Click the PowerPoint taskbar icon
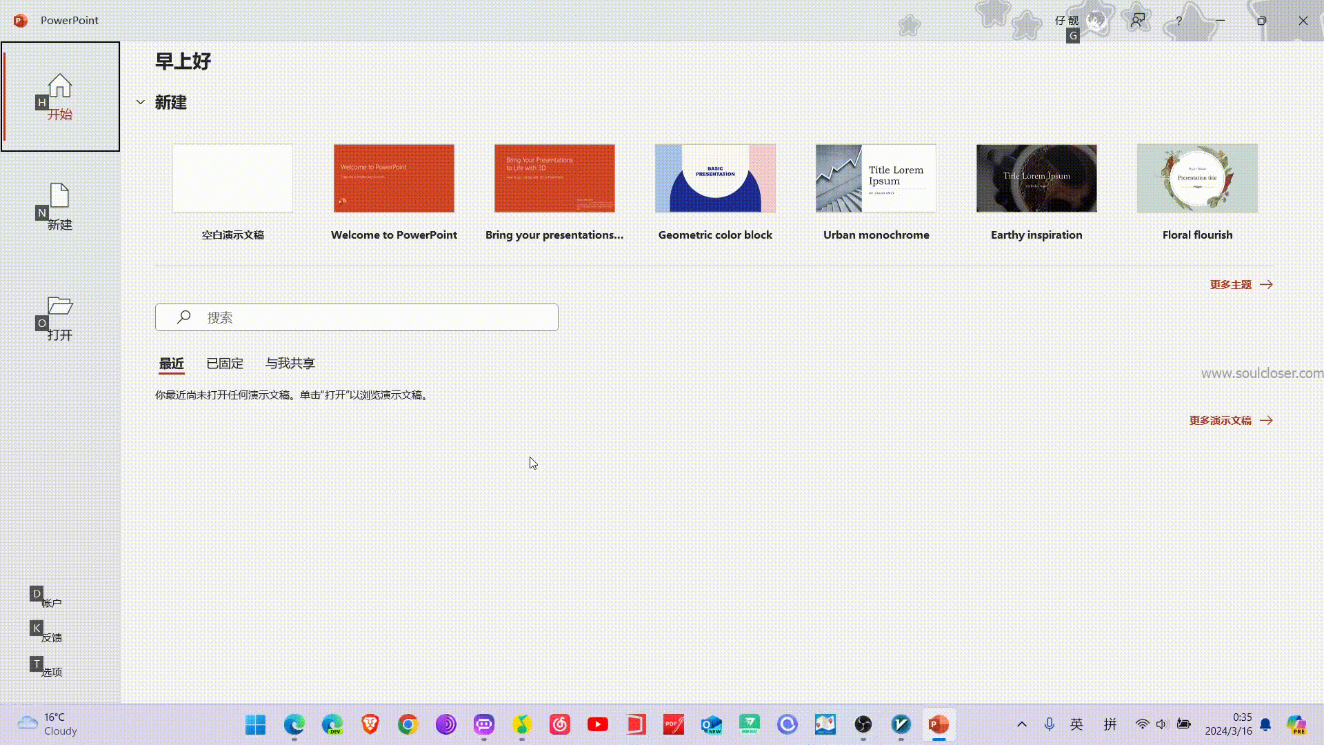Screen dimensions: 1324x745 point(939,724)
